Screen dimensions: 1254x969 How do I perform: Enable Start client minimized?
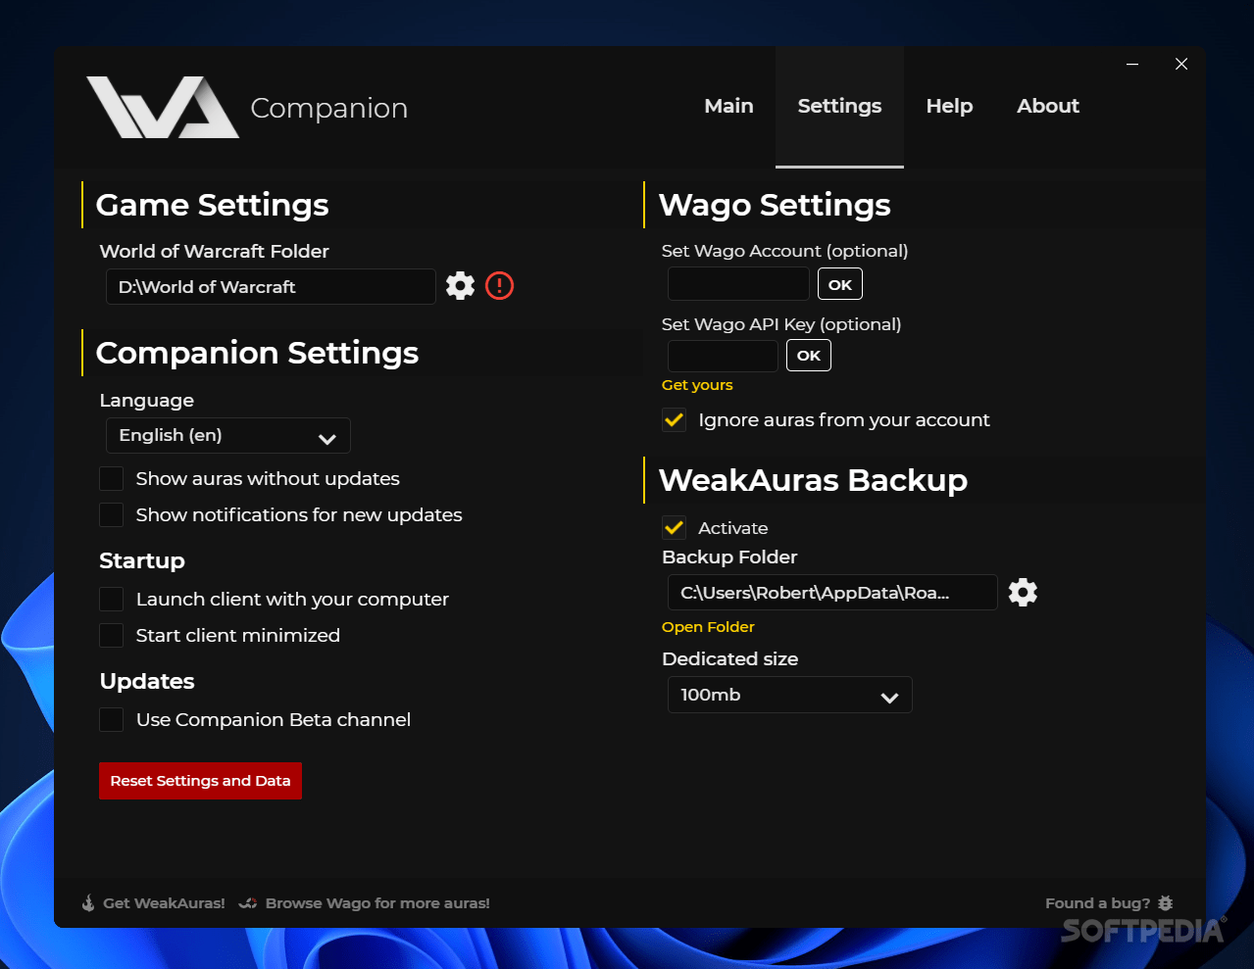coord(112,635)
